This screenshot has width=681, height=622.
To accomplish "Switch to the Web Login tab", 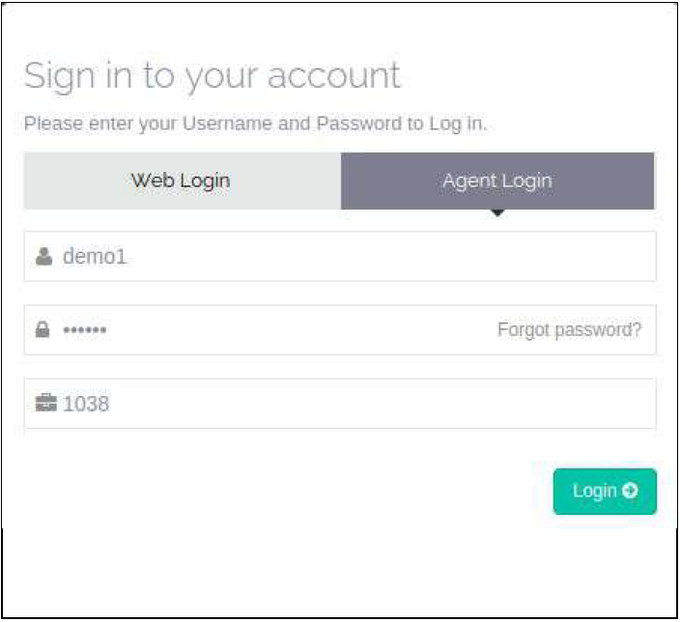I will (x=182, y=181).
